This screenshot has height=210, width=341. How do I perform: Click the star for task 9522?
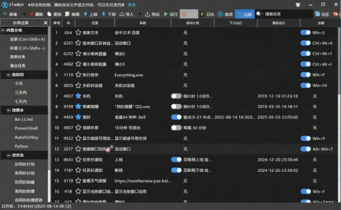click(x=78, y=138)
